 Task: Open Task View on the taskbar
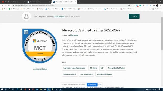(13, 89)
